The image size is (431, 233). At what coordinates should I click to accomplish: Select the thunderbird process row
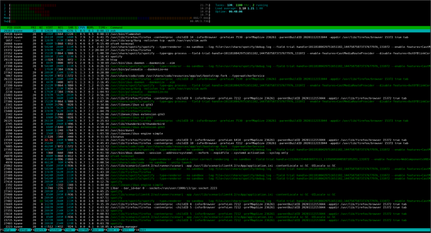[x=215, y=124]
